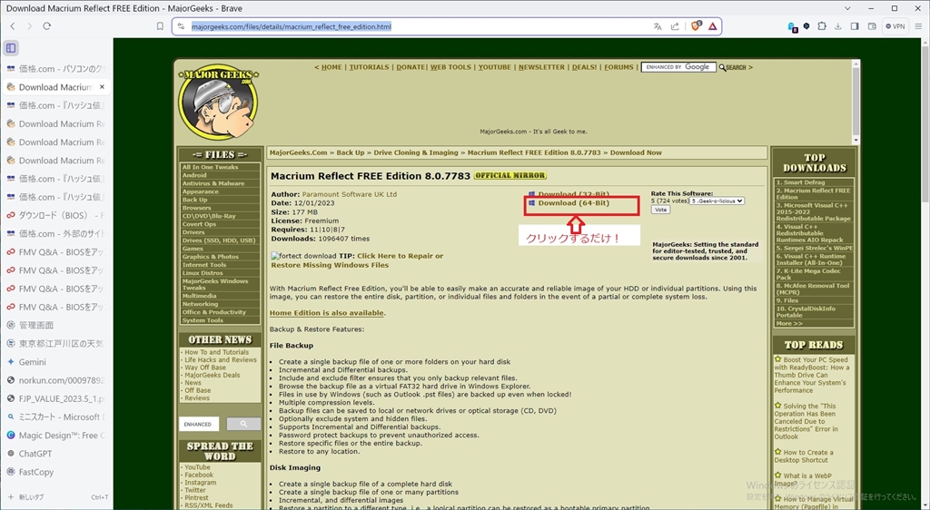The width and height of the screenshot is (930, 510).
Task: Switch to the Gemini tab
Action: click(56, 362)
